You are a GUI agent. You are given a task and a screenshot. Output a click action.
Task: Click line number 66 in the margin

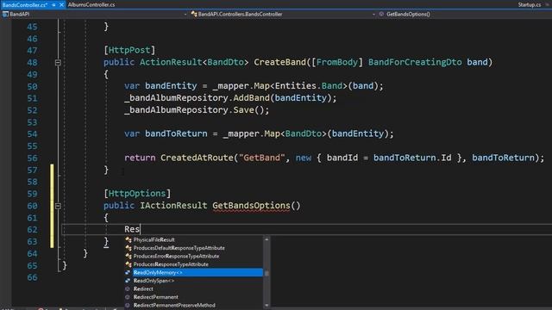tap(32, 277)
